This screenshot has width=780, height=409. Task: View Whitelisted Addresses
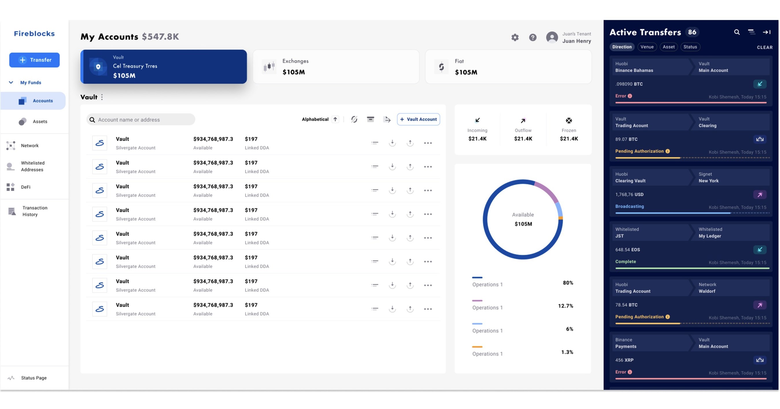[32, 166]
